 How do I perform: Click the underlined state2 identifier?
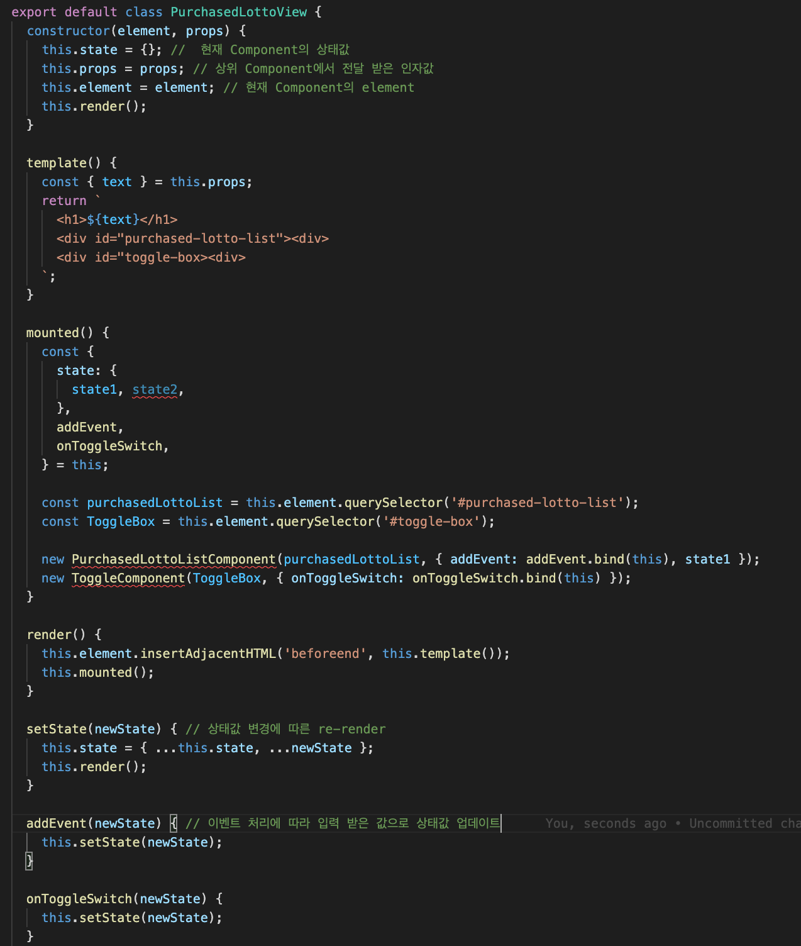[x=155, y=389]
